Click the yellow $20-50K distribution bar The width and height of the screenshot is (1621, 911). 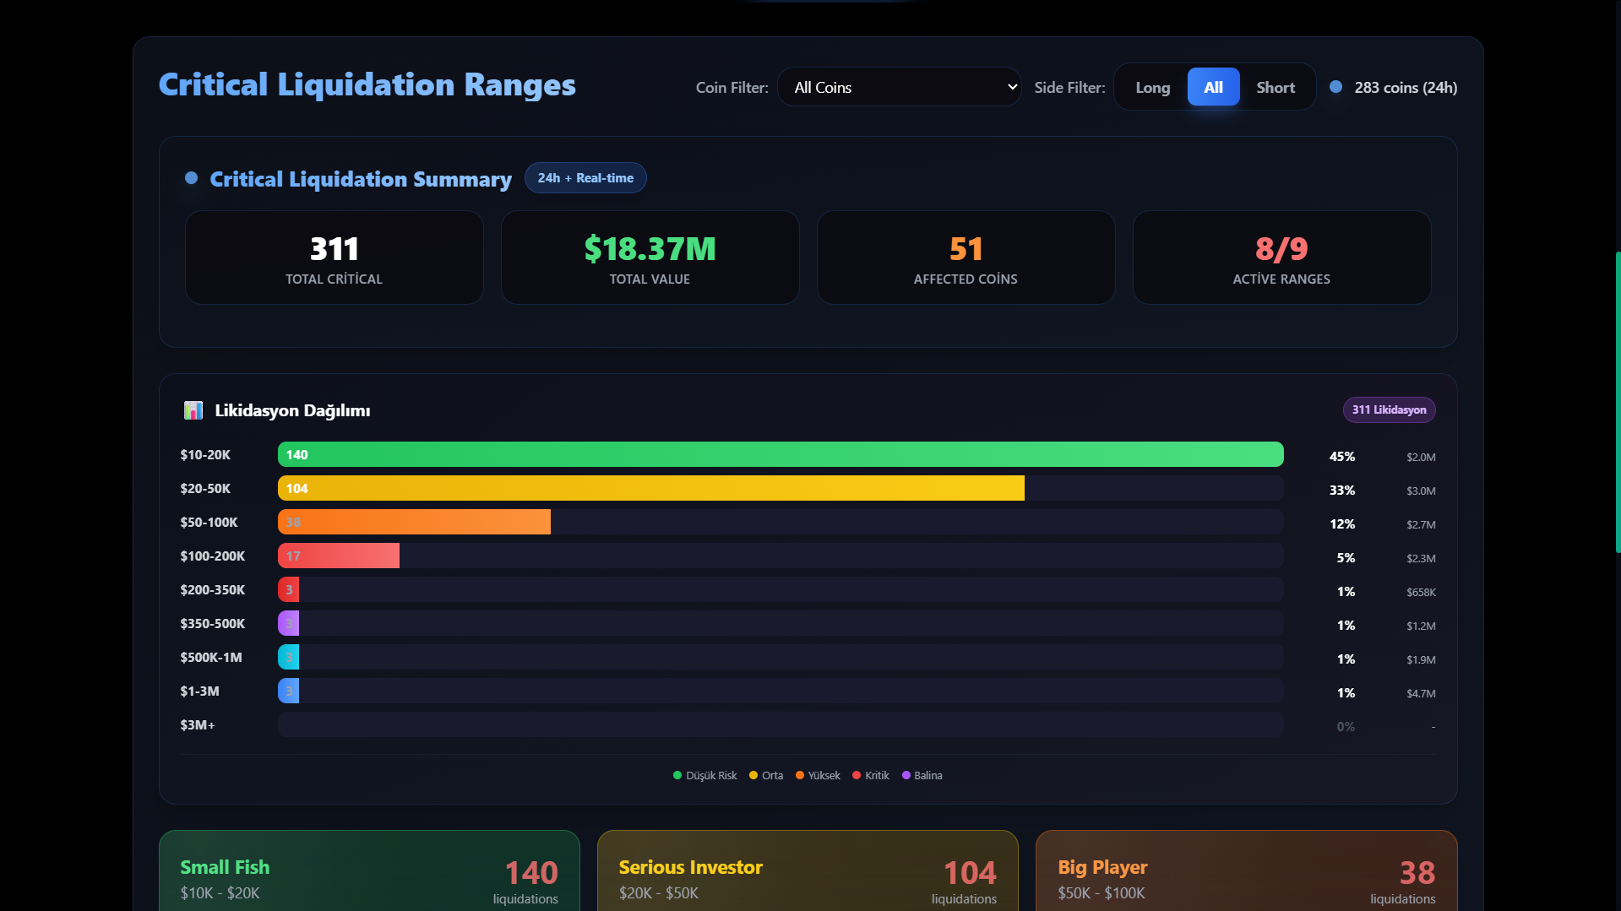click(x=650, y=488)
